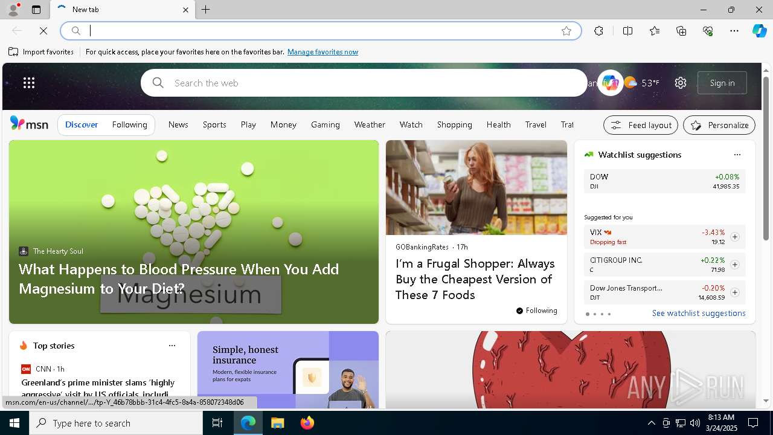
Task: Launch Firefox from the taskbar
Action: (x=307, y=423)
